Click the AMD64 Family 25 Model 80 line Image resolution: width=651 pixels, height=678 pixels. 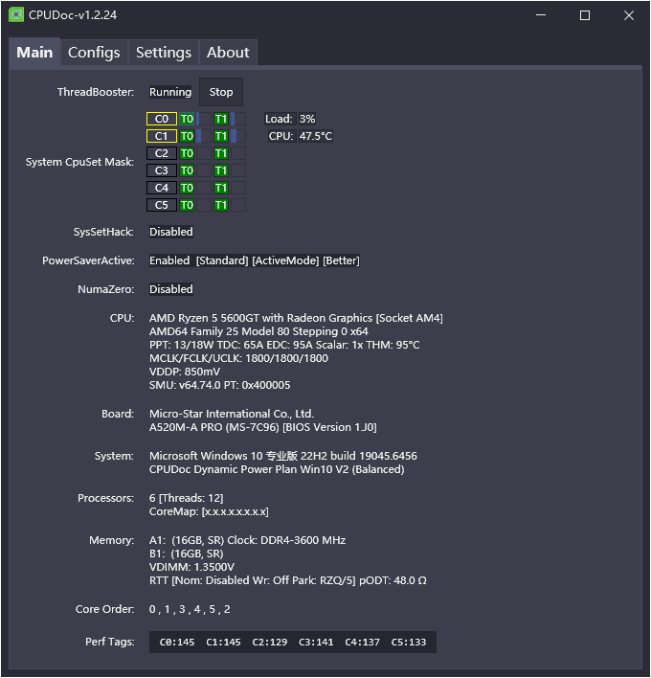[x=258, y=331]
